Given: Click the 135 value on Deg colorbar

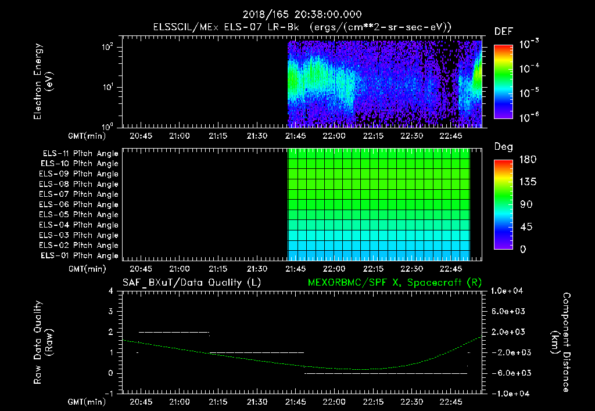Looking at the screenshot, I should click(528, 182).
